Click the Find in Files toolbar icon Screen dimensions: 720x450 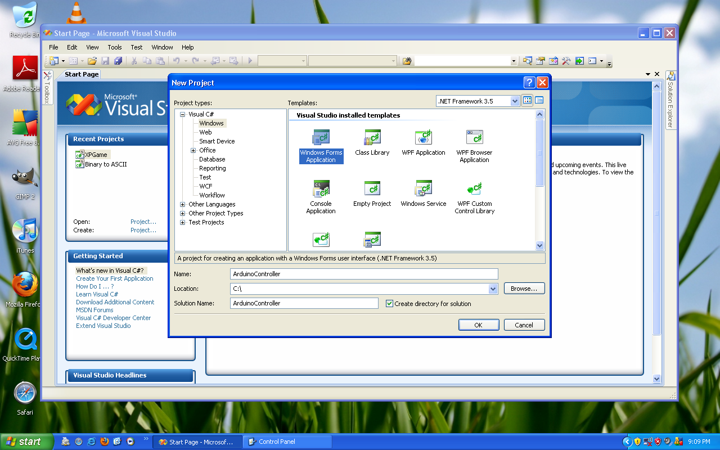click(407, 61)
